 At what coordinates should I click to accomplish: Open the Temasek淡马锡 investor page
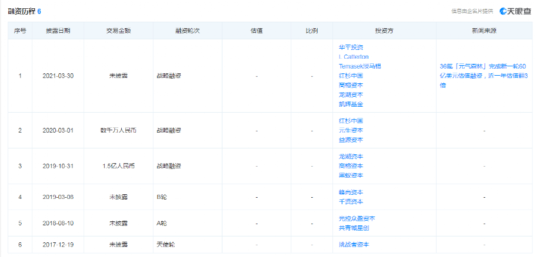pyautogui.click(x=359, y=66)
